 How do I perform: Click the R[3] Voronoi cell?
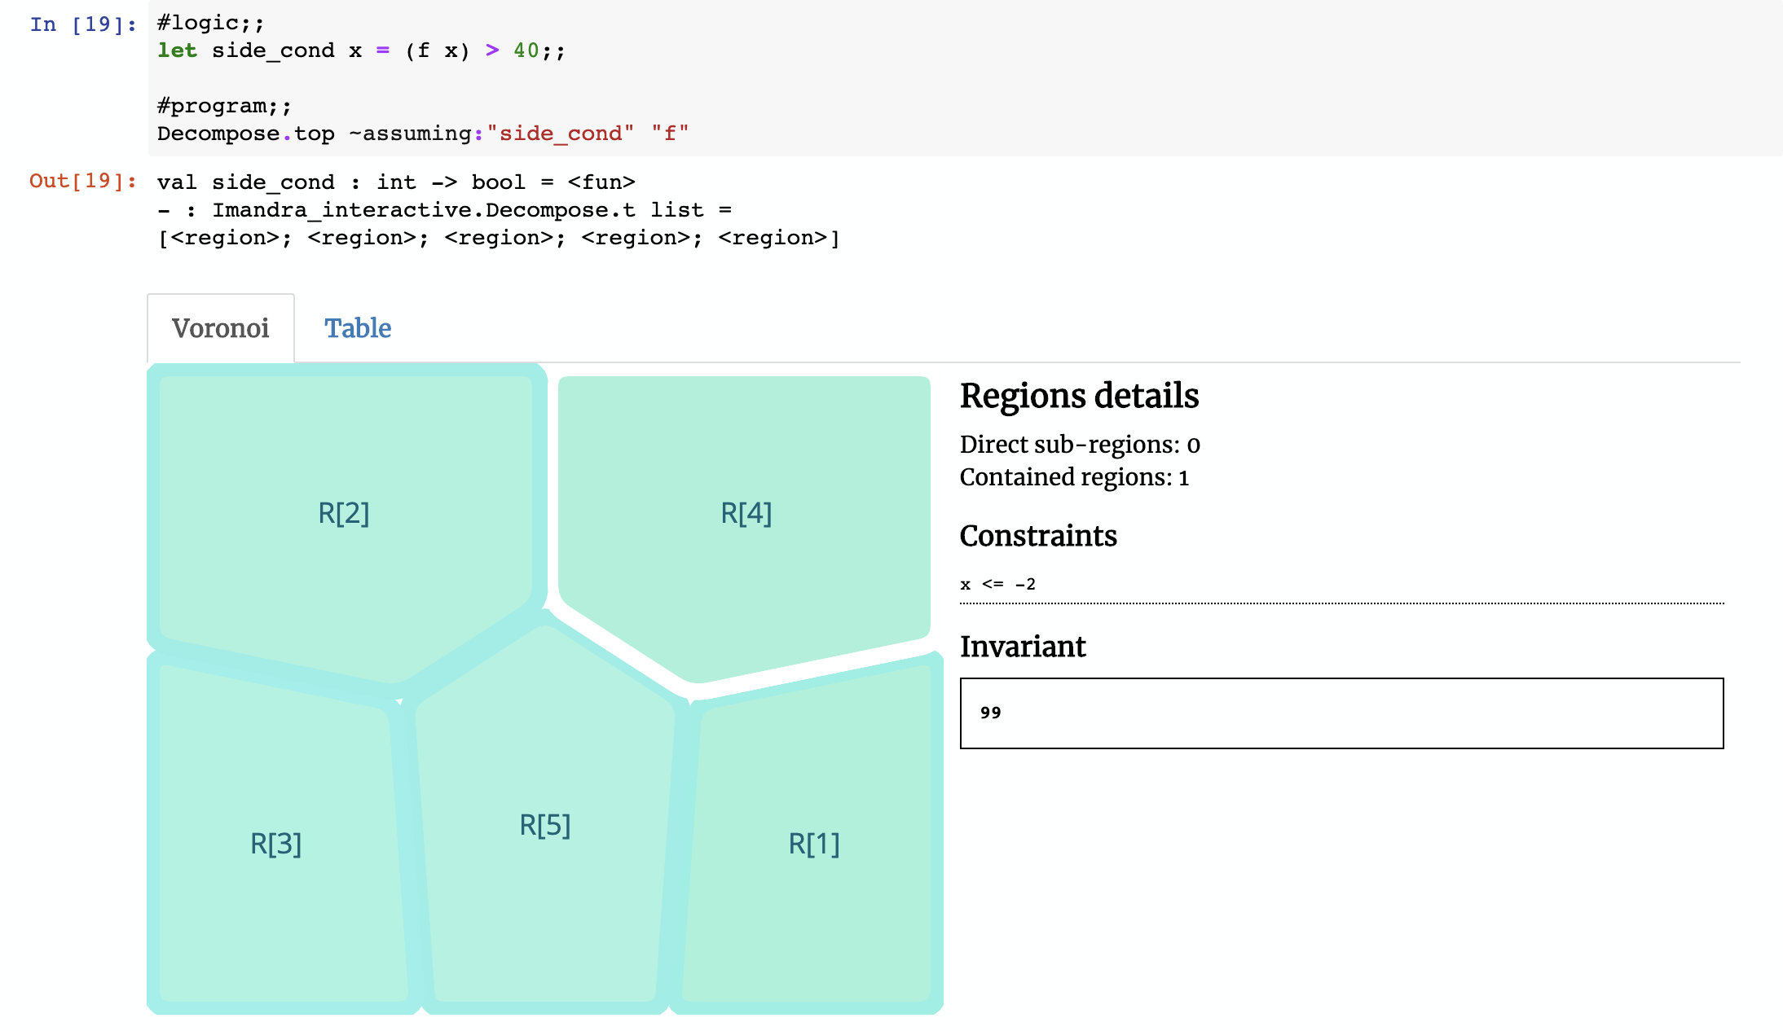(x=275, y=844)
